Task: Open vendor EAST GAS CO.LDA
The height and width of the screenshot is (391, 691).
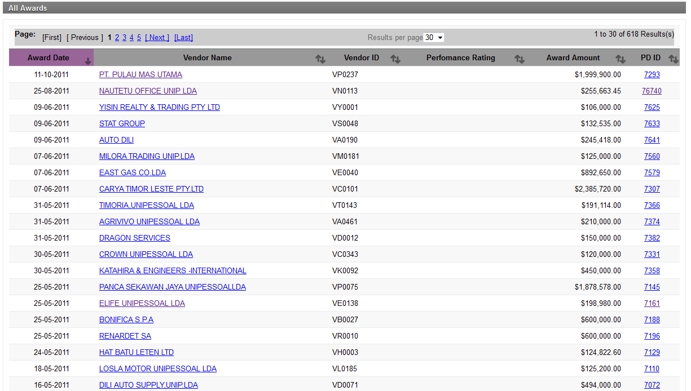Action: click(x=133, y=172)
